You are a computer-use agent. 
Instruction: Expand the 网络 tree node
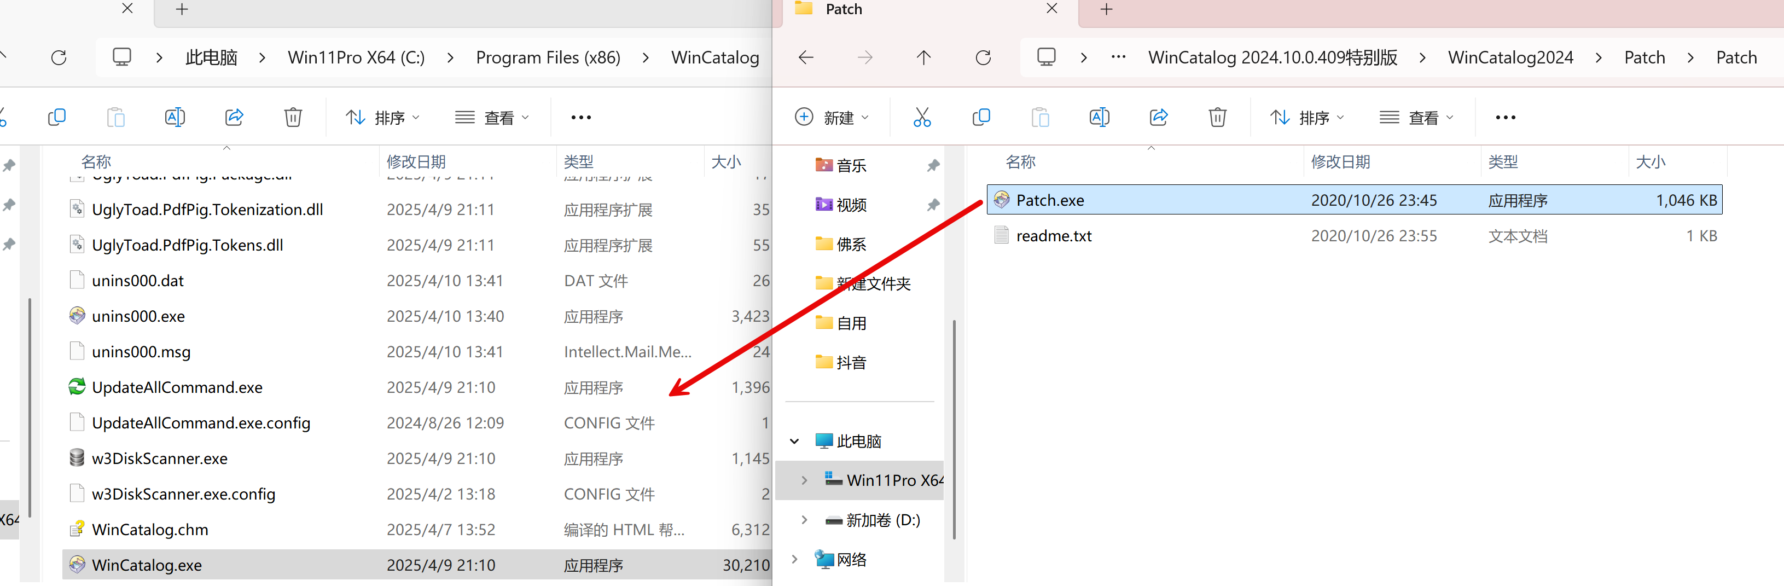pos(794,559)
